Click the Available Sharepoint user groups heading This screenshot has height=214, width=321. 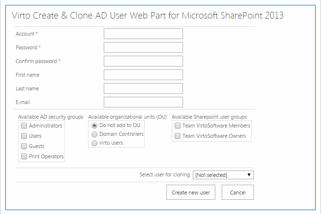[209, 117]
